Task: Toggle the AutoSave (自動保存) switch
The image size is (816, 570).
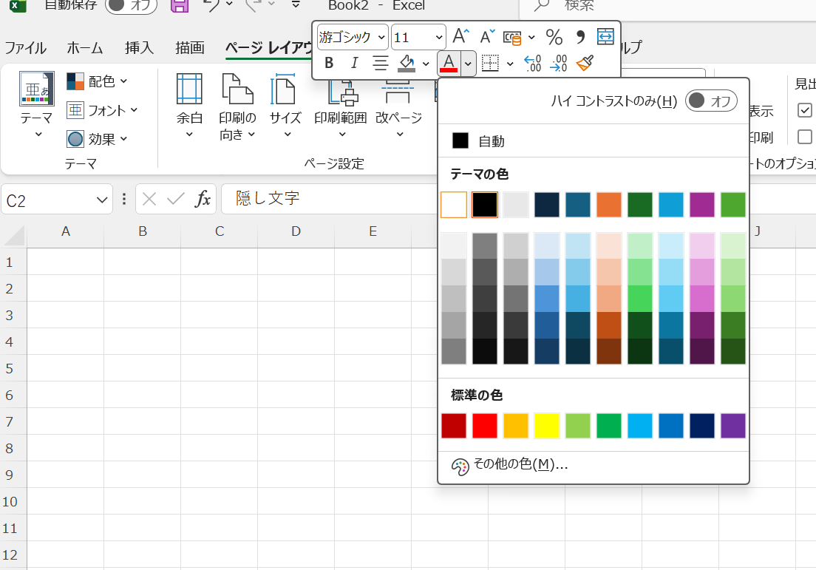Action: (130, 5)
